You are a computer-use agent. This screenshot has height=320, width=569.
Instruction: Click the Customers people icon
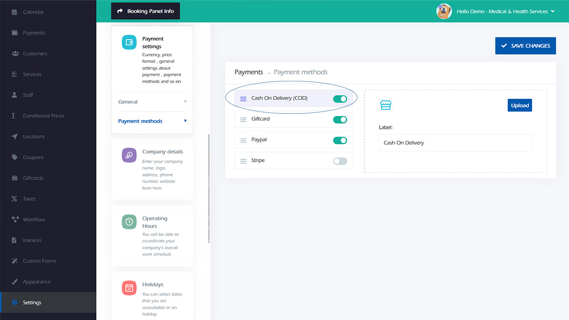click(x=14, y=53)
